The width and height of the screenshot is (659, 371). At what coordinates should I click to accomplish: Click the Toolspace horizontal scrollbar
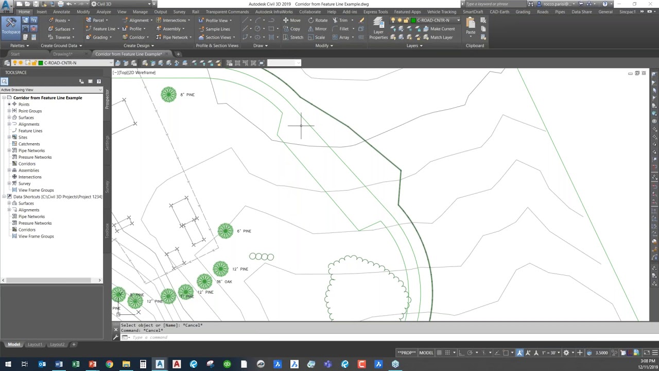(51, 280)
